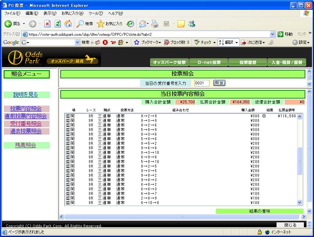The height and width of the screenshot is (237, 314).
Task: Open the ツール(T) menu
Action: point(96,13)
